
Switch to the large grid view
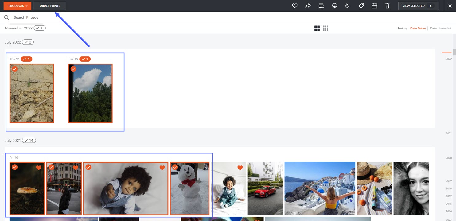[x=317, y=28]
